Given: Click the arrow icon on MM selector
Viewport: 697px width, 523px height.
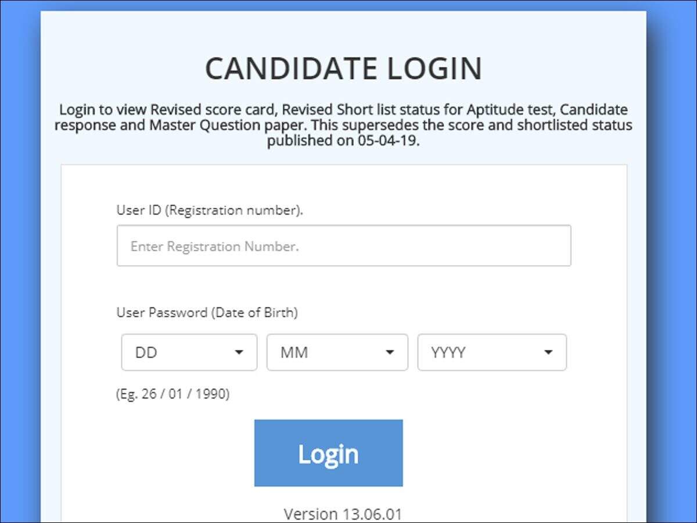Looking at the screenshot, I should (390, 352).
